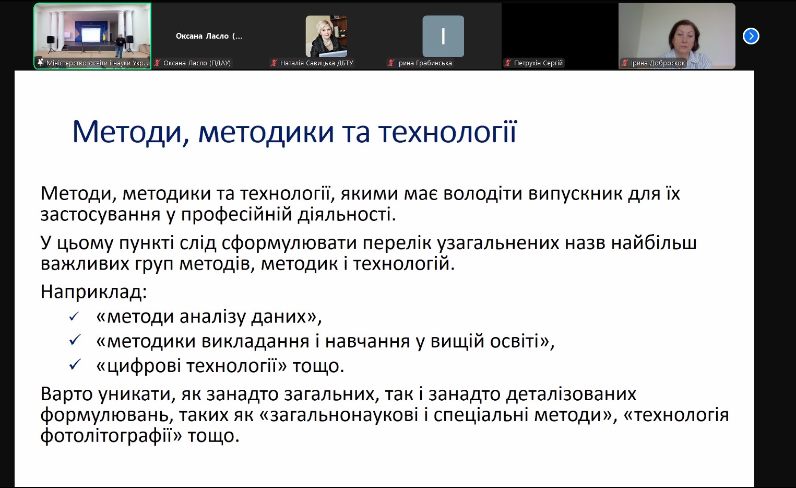Select Наталія Савицька ДБТУ participant photo

pos(326,36)
